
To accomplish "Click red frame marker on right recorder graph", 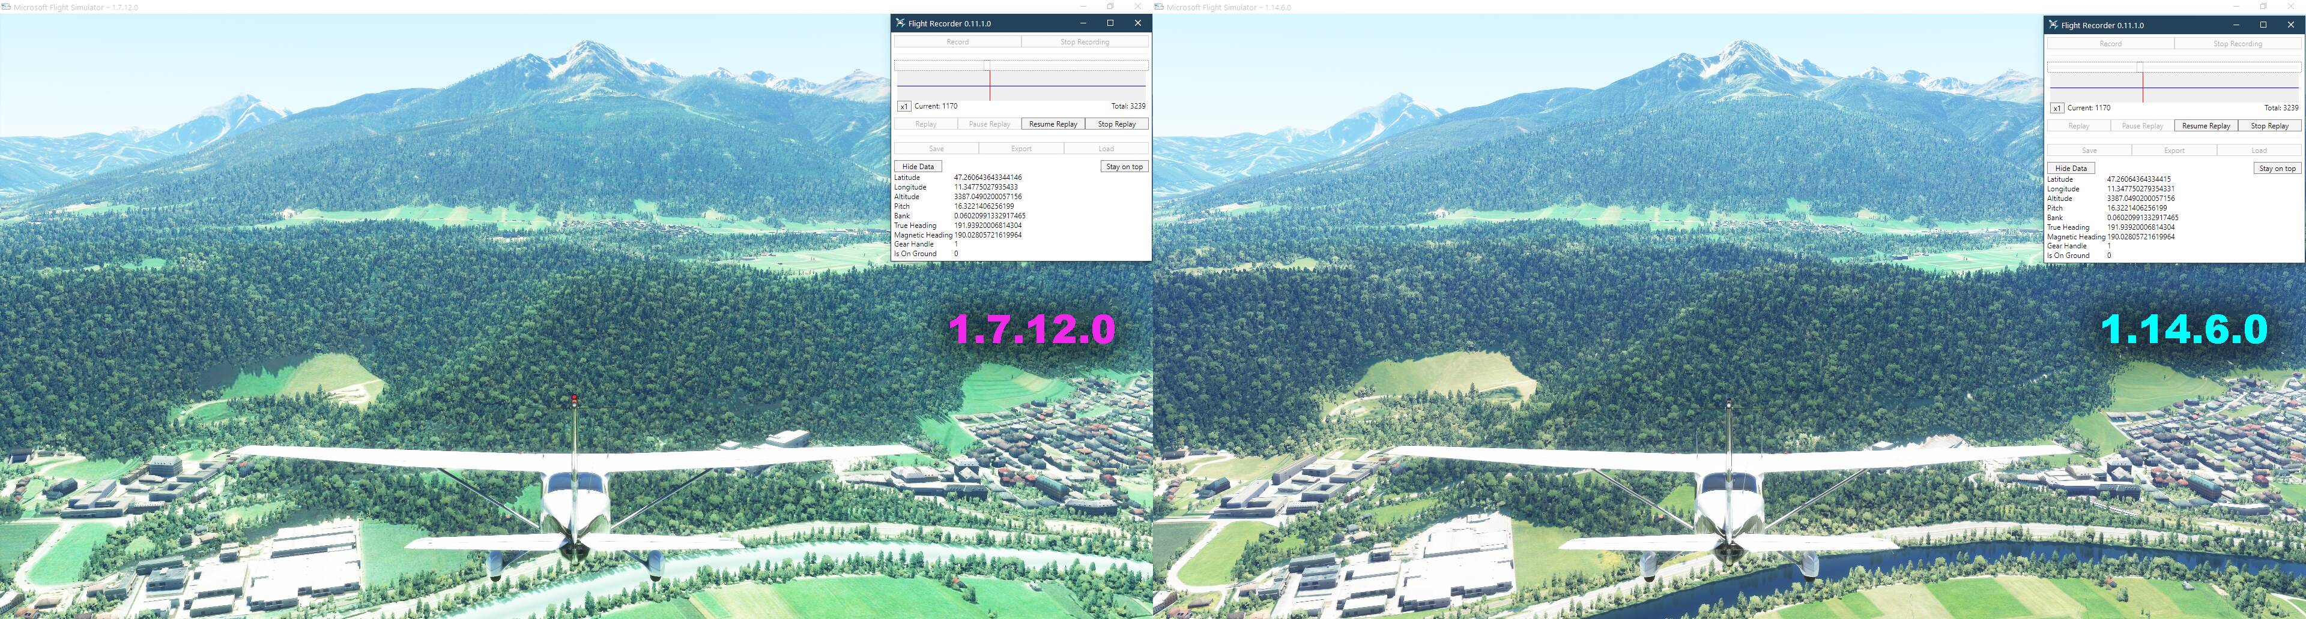I will click(2142, 88).
